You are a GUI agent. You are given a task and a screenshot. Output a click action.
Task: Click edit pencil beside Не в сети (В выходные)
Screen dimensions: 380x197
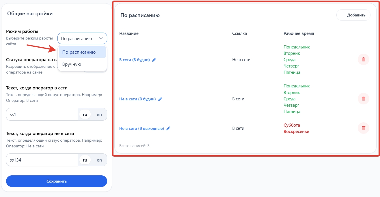pos(168,128)
